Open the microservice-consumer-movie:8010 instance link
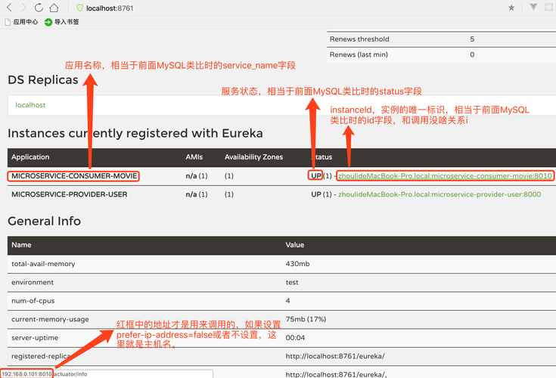The height and width of the screenshot is (378, 556). [445, 176]
